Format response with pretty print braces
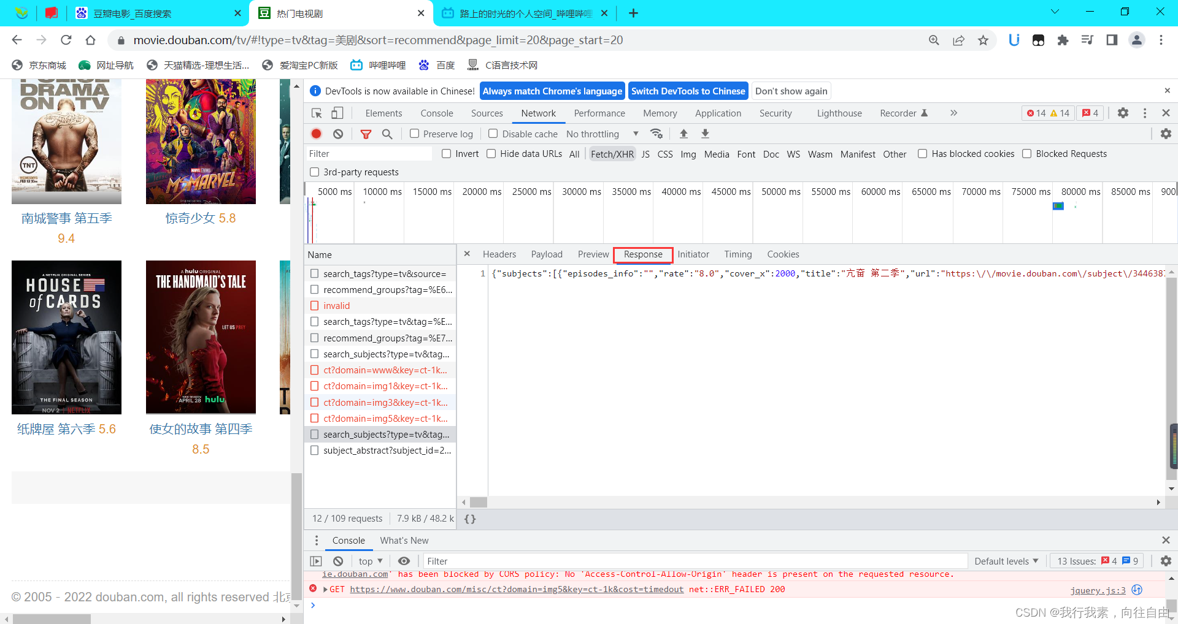Screen dimensions: 1178x624 click(470, 519)
